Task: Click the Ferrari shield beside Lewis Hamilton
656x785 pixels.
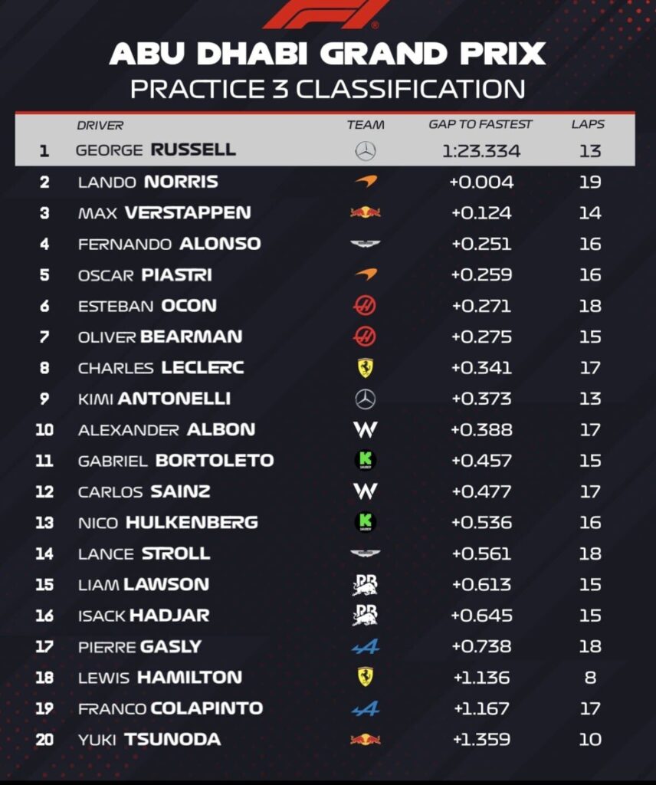Action: click(x=366, y=677)
